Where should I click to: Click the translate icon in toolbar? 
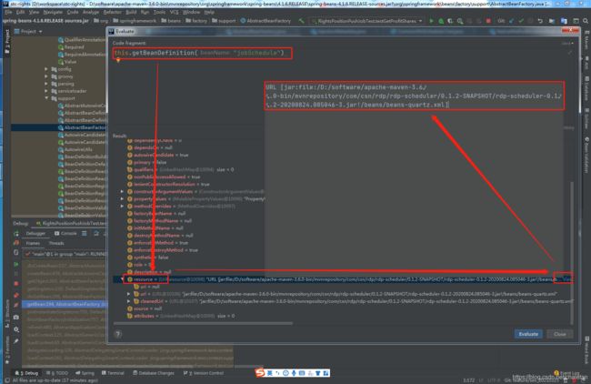tap(564, 21)
